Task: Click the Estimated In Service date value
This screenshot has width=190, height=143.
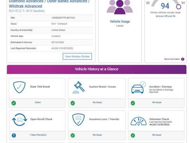Action: tap(58, 42)
